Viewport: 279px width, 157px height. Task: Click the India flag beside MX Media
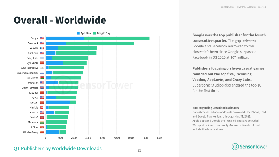pyautogui.click(x=42, y=122)
